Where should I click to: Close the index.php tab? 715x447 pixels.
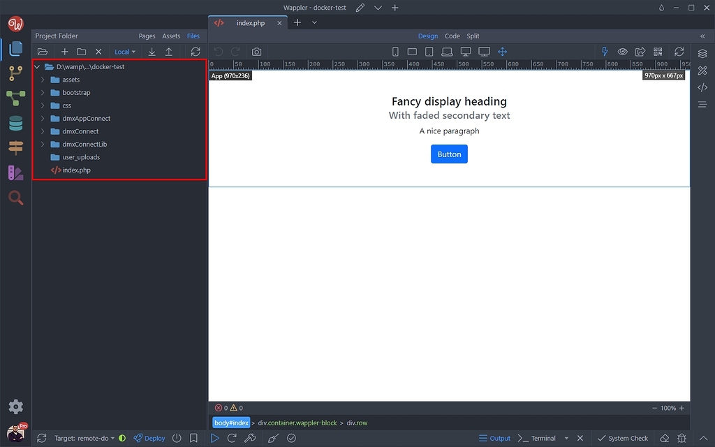pyautogui.click(x=279, y=23)
